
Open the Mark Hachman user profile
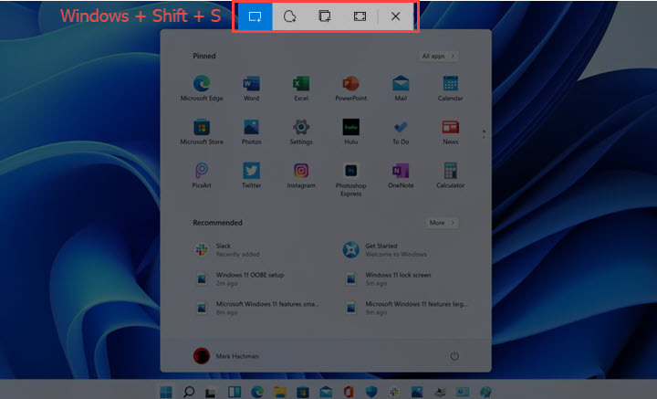pos(226,356)
